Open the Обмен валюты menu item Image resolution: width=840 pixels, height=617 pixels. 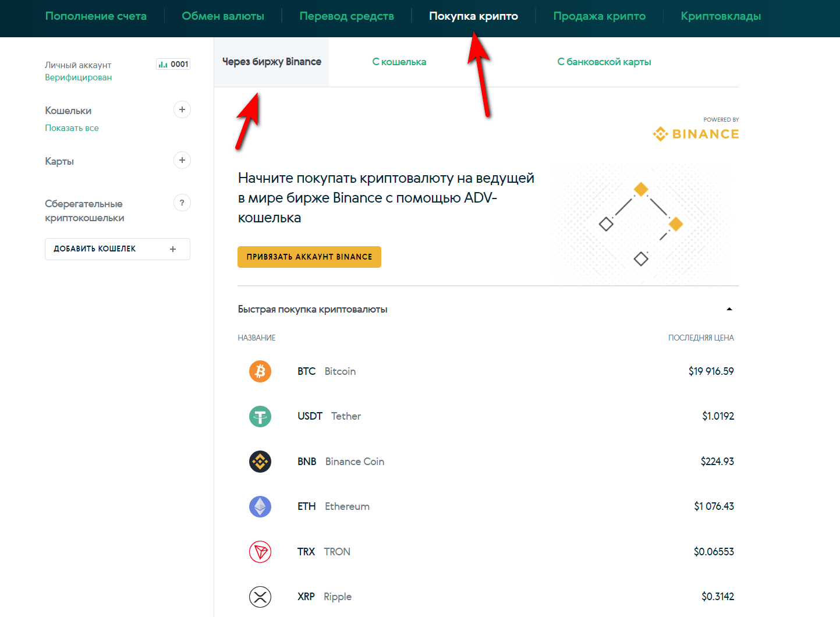click(x=223, y=16)
